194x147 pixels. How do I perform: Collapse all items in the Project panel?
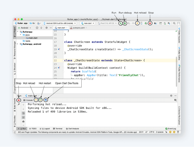41,28
